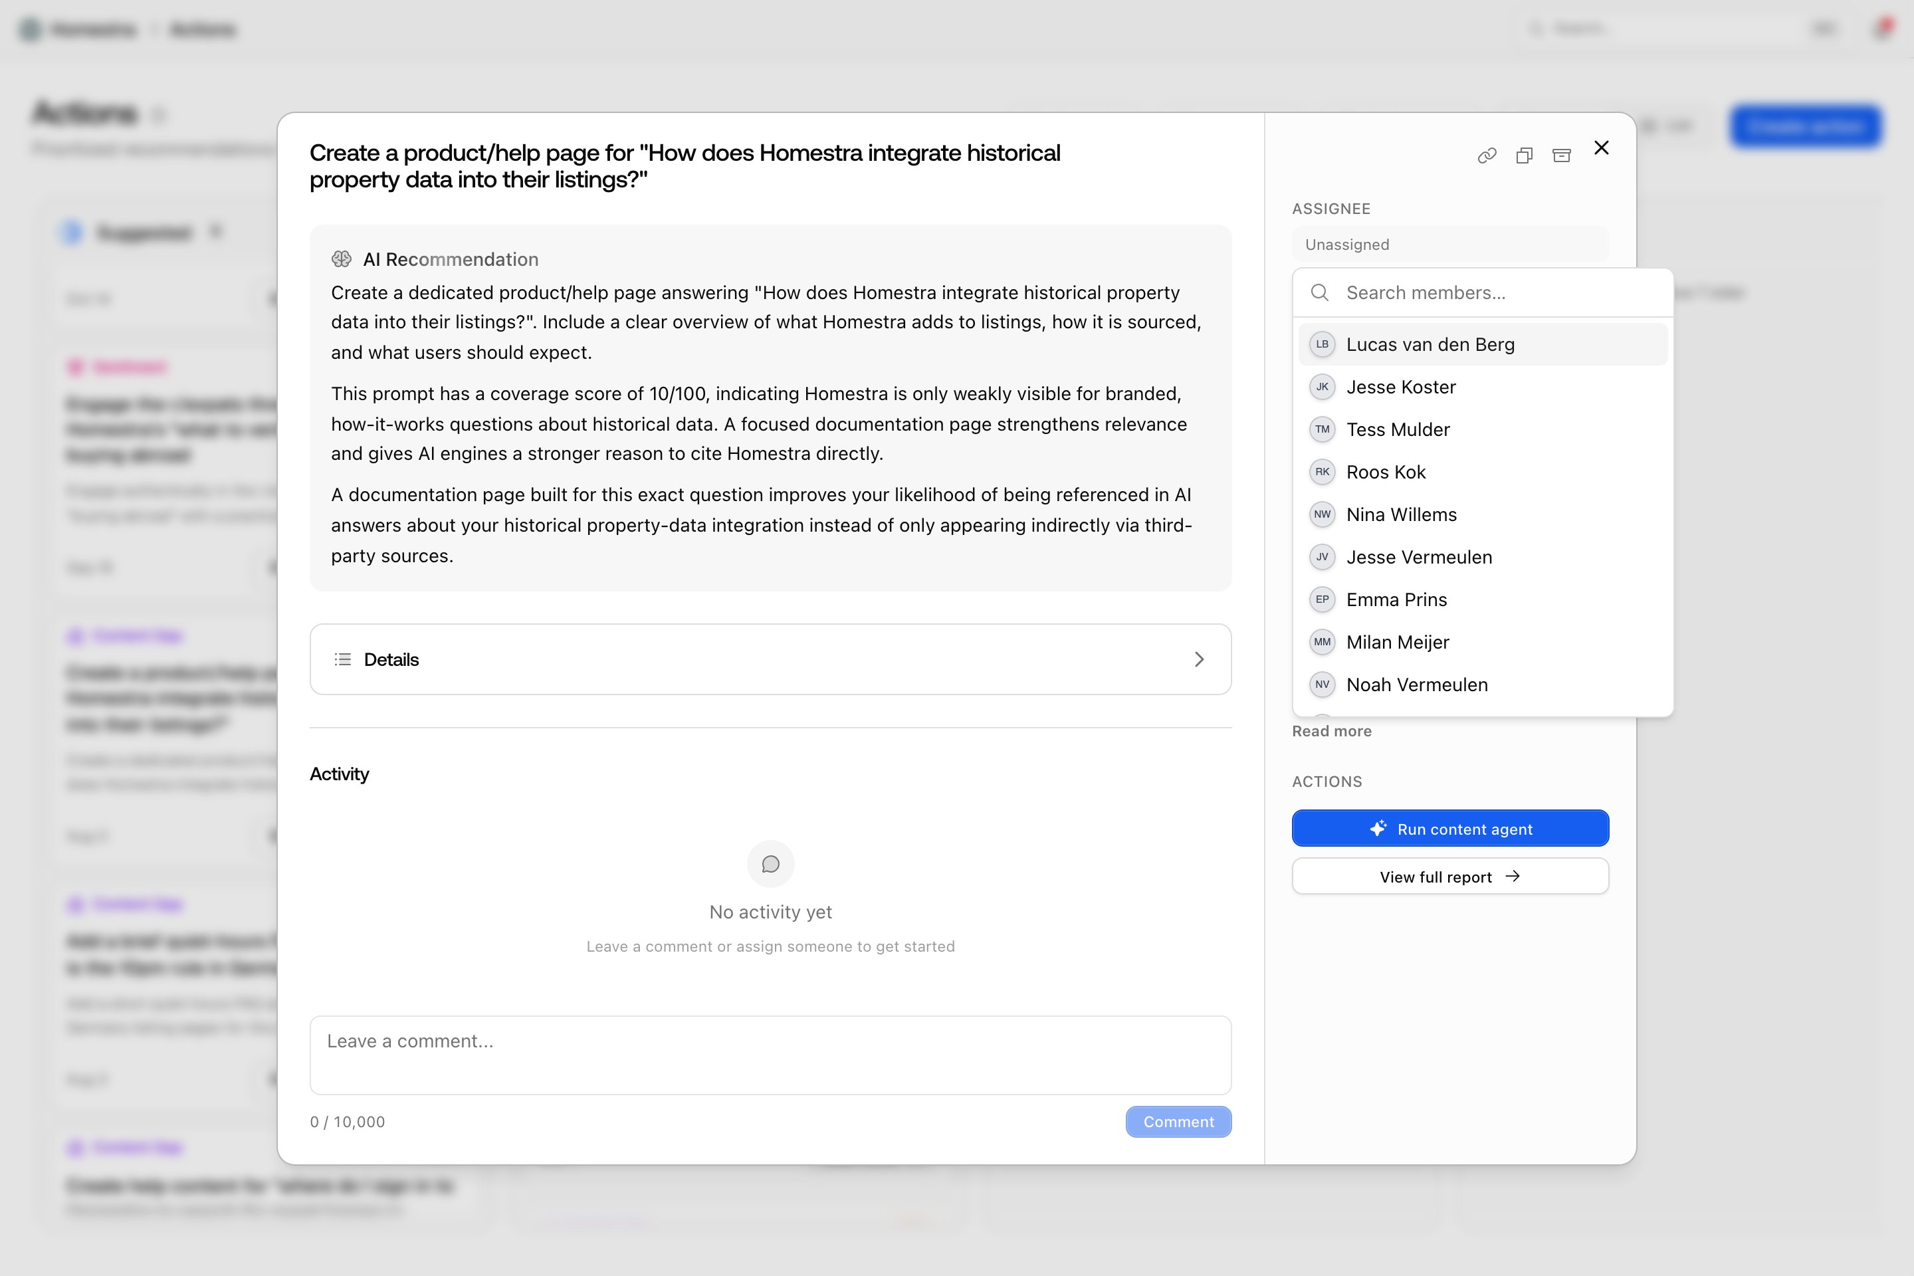Click the ACTIONS section label
Viewport: 1914px width, 1276px height.
tap(1327, 782)
